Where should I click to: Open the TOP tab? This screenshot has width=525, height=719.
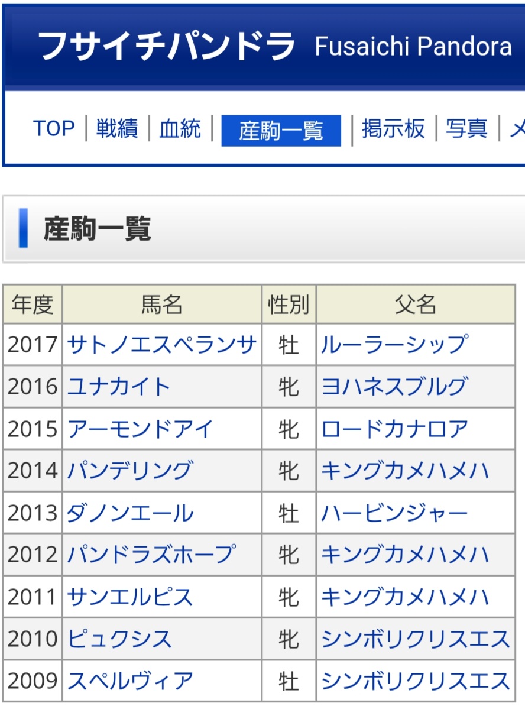[54, 129]
